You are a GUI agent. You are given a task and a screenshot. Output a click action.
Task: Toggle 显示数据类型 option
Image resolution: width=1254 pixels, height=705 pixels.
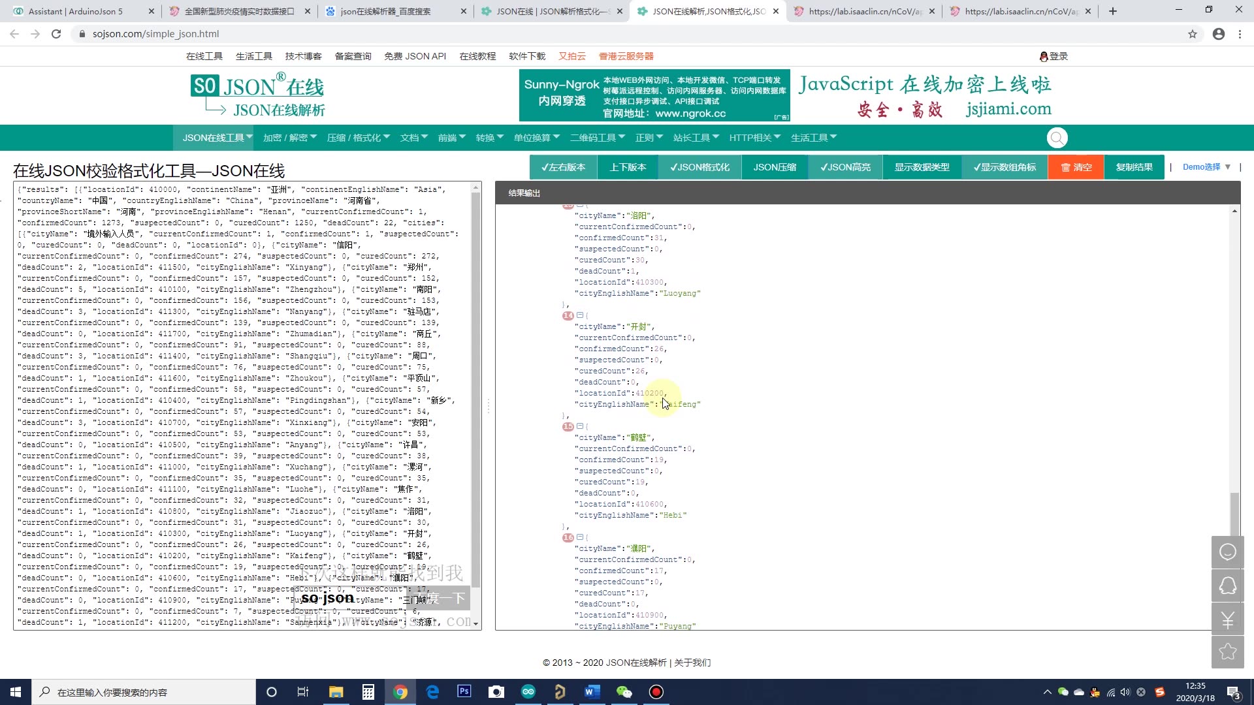coord(922,167)
